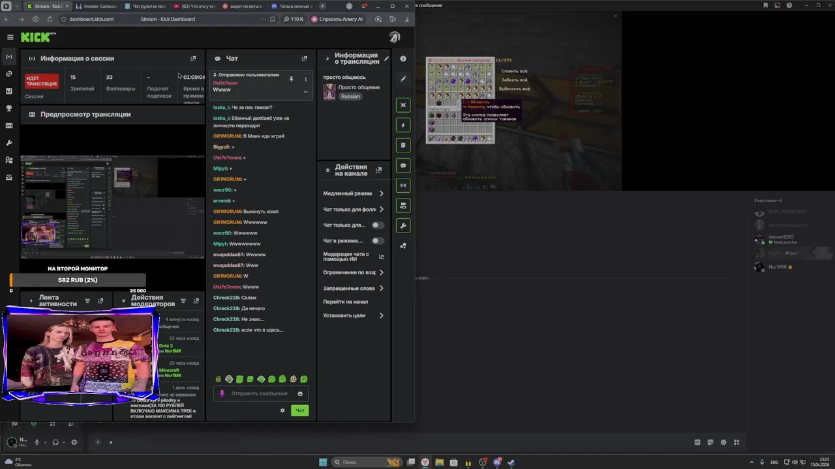
Task: Click the 'Russian' language tag
Action: coord(350,96)
